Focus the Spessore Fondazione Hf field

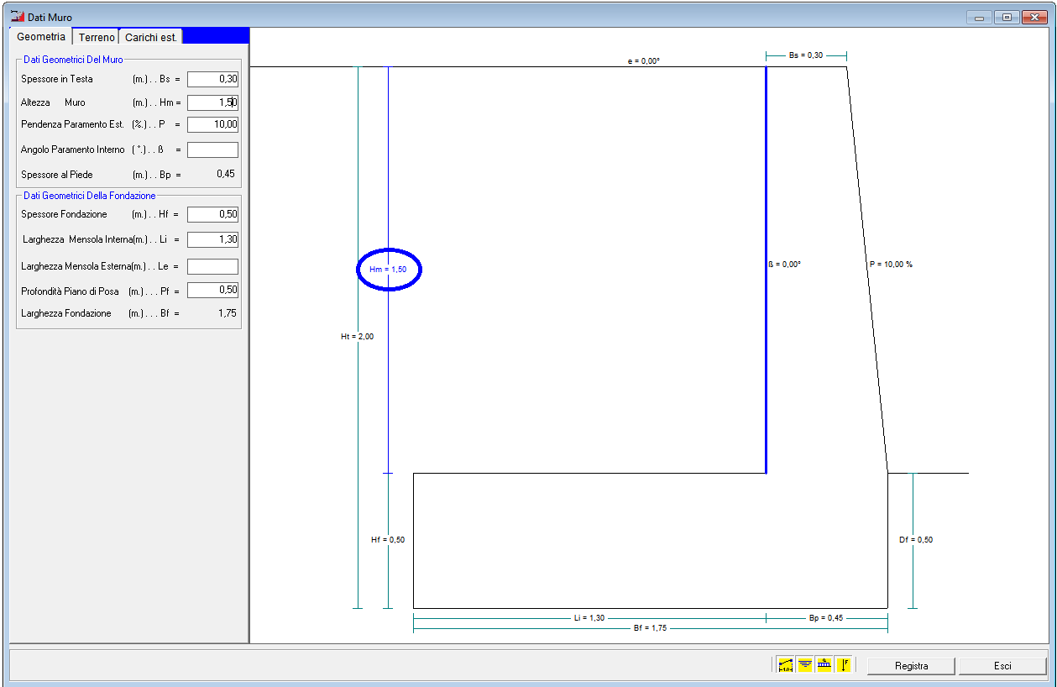[213, 214]
